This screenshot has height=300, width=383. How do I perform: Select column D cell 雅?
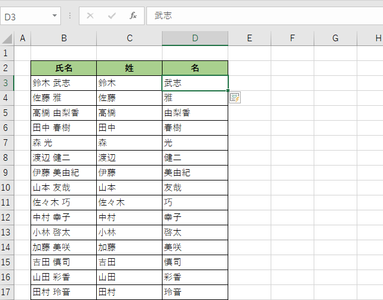pyautogui.click(x=195, y=98)
